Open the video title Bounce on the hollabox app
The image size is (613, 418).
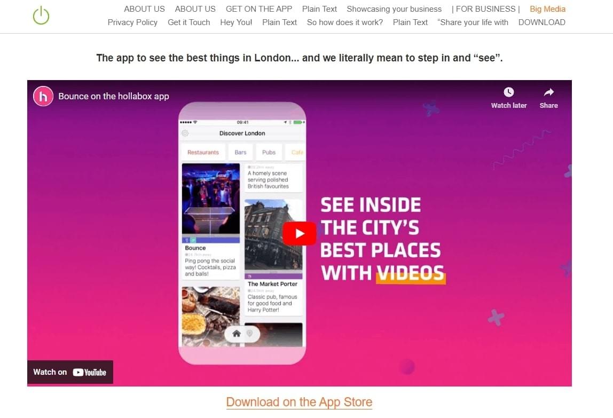coord(114,96)
